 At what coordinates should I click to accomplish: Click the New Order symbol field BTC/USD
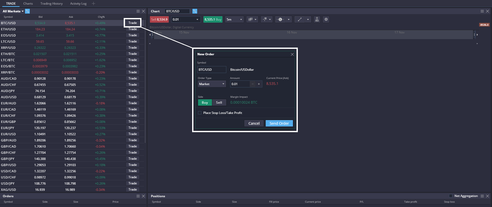(212, 70)
